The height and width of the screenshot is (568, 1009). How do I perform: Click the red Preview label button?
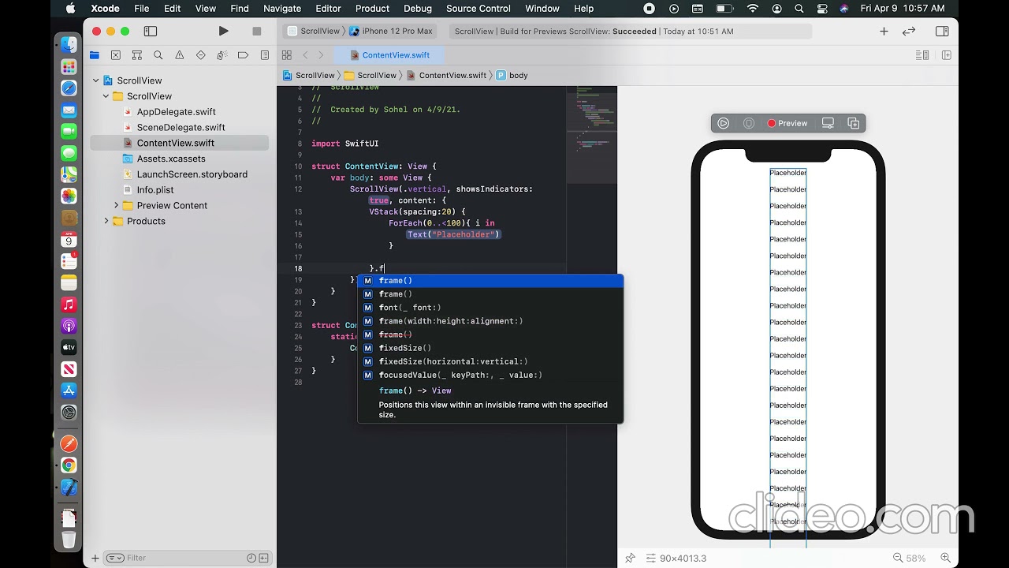(787, 123)
